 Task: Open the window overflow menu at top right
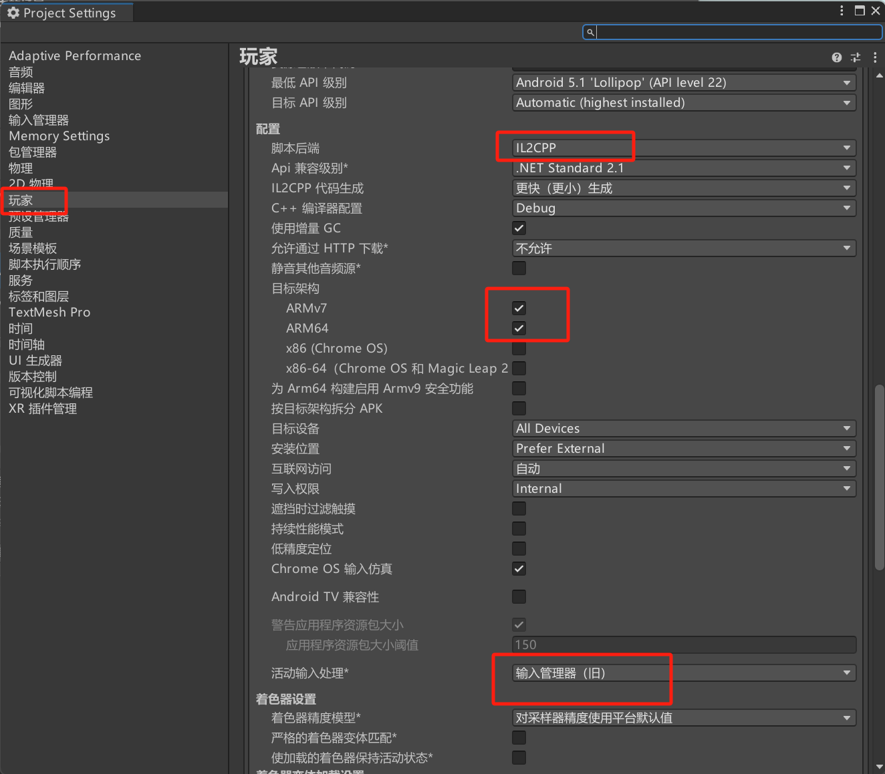[841, 11]
